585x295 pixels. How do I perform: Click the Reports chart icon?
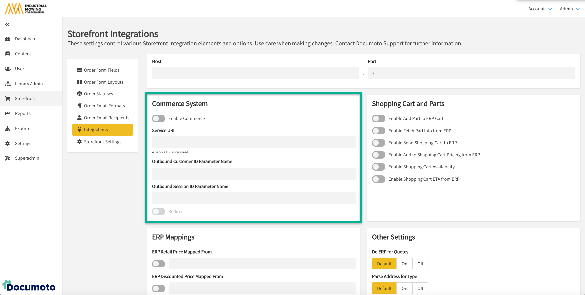[8, 114]
